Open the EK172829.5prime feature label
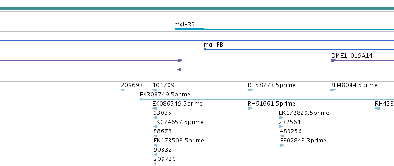Screen dimensions: 394x166 [304, 113]
